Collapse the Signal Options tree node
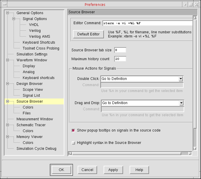The height and width of the screenshot is (179, 201). pyautogui.click(x=14, y=19)
